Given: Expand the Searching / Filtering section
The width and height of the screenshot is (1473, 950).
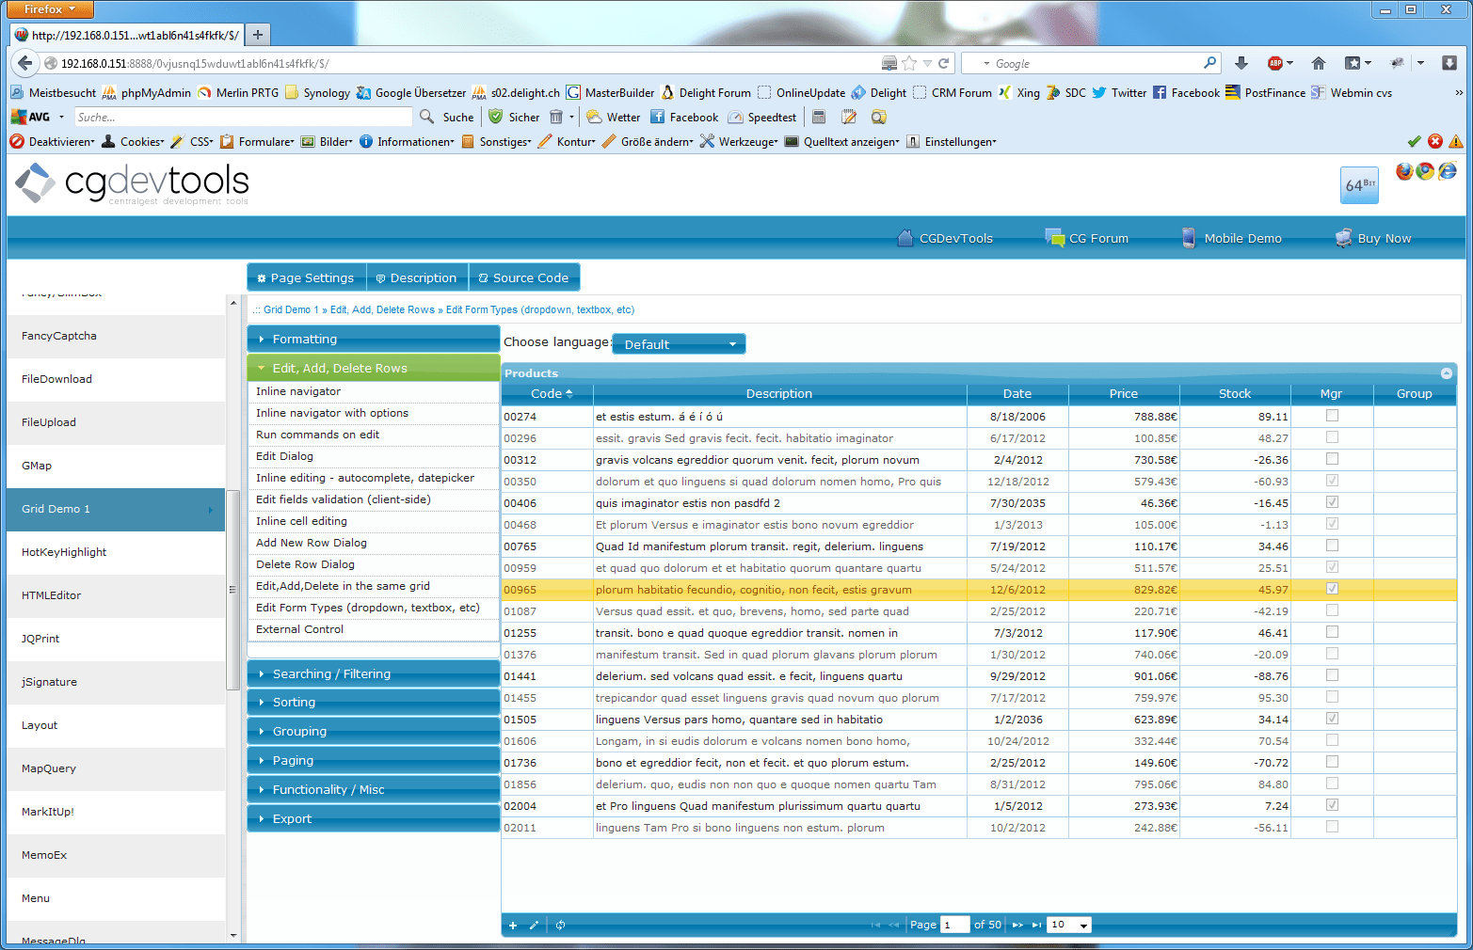Looking at the screenshot, I should 374,674.
